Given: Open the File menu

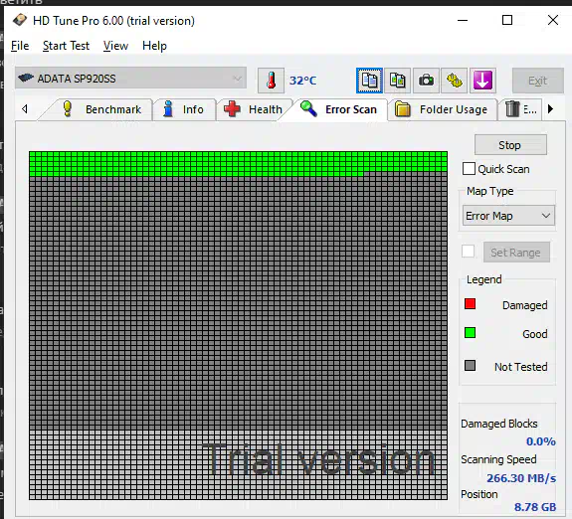Looking at the screenshot, I should (x=20, y=46).
